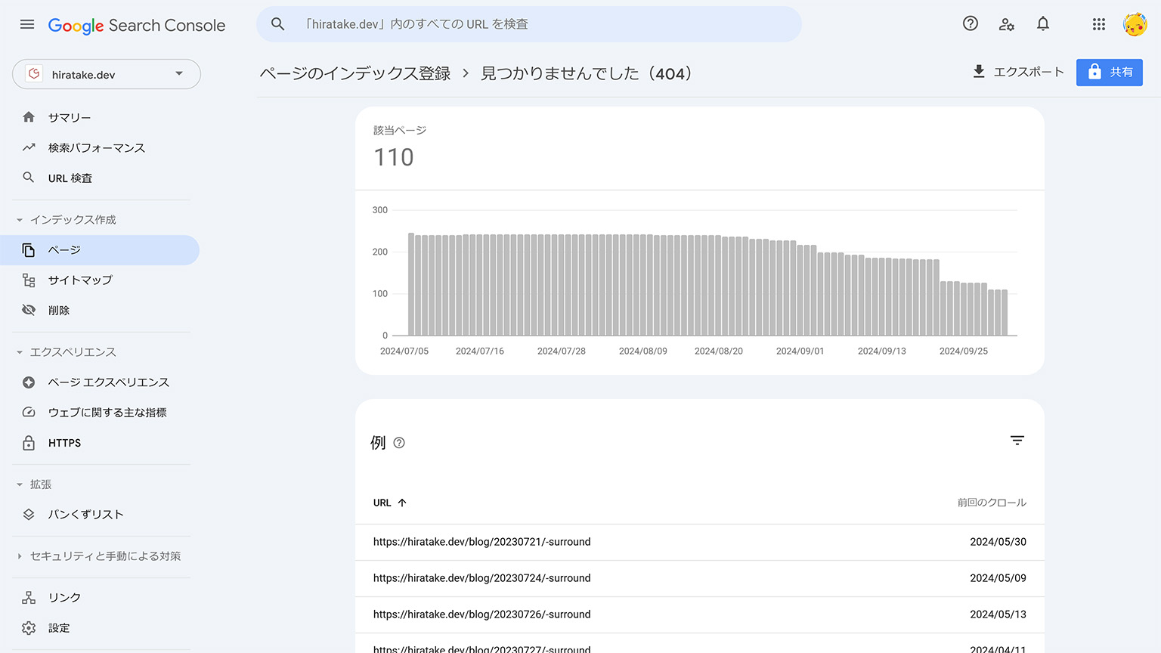Click the 該当ページ 110 summary card
Viewport: 1161px width, 653px height.
click(x=700, y=148)
